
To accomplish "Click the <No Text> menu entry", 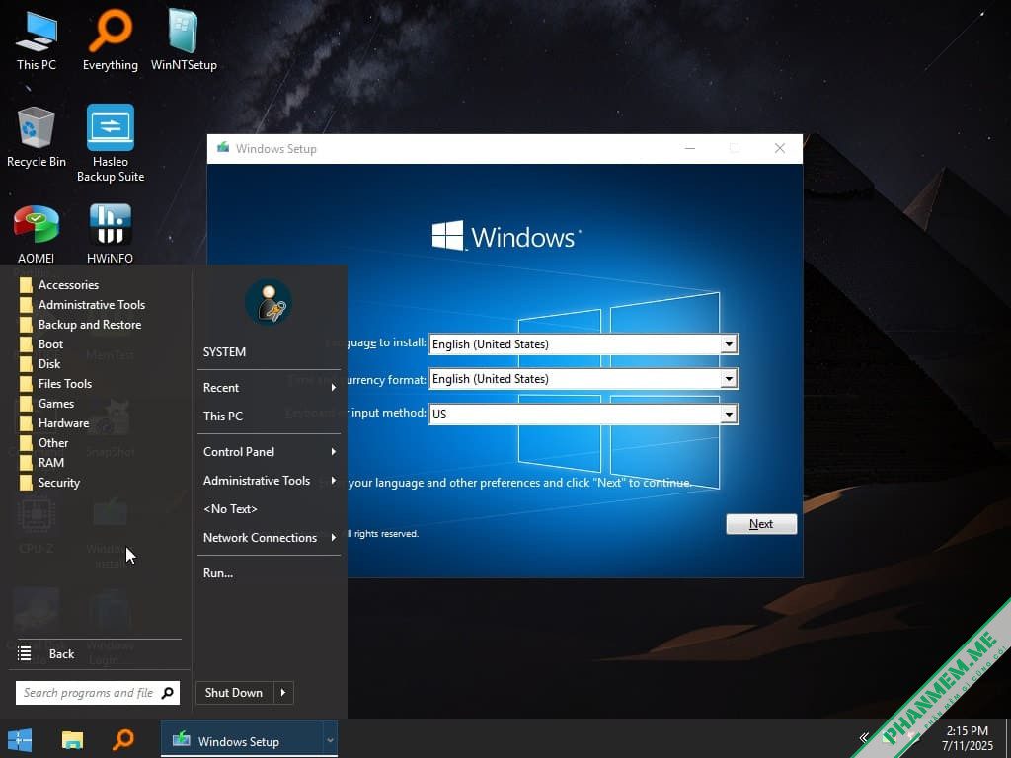I will tap(269, 509).
